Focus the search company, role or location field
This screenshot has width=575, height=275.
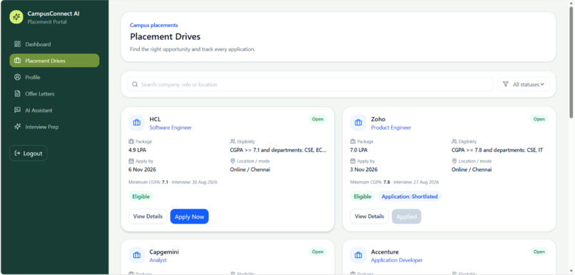point(310,84)
